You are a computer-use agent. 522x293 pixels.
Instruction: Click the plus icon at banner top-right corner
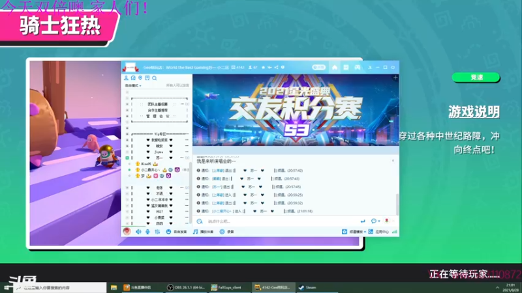[395, 77]
